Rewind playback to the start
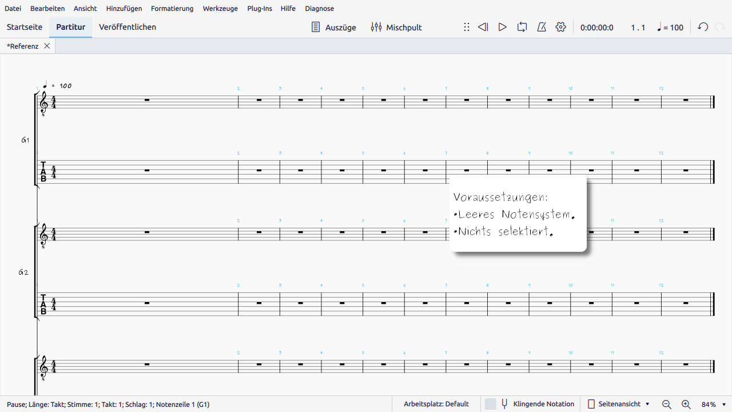The width and height of the screenshot is (732, 412). pos(483,27)
